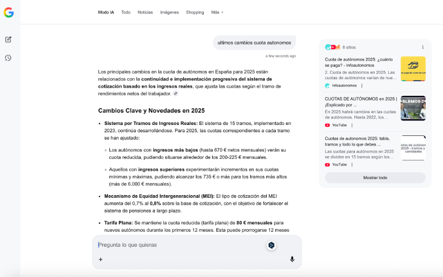Click the yellow Infoautonomos thumbnail

pos(413,69)
